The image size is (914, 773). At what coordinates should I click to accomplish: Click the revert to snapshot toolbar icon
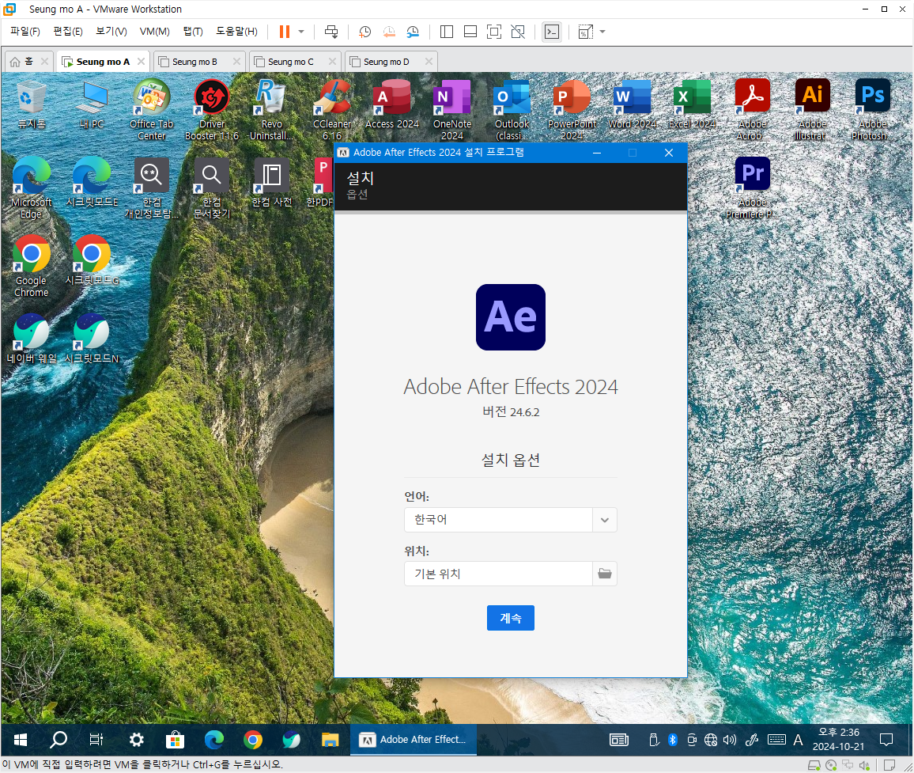tap(389, 32)
